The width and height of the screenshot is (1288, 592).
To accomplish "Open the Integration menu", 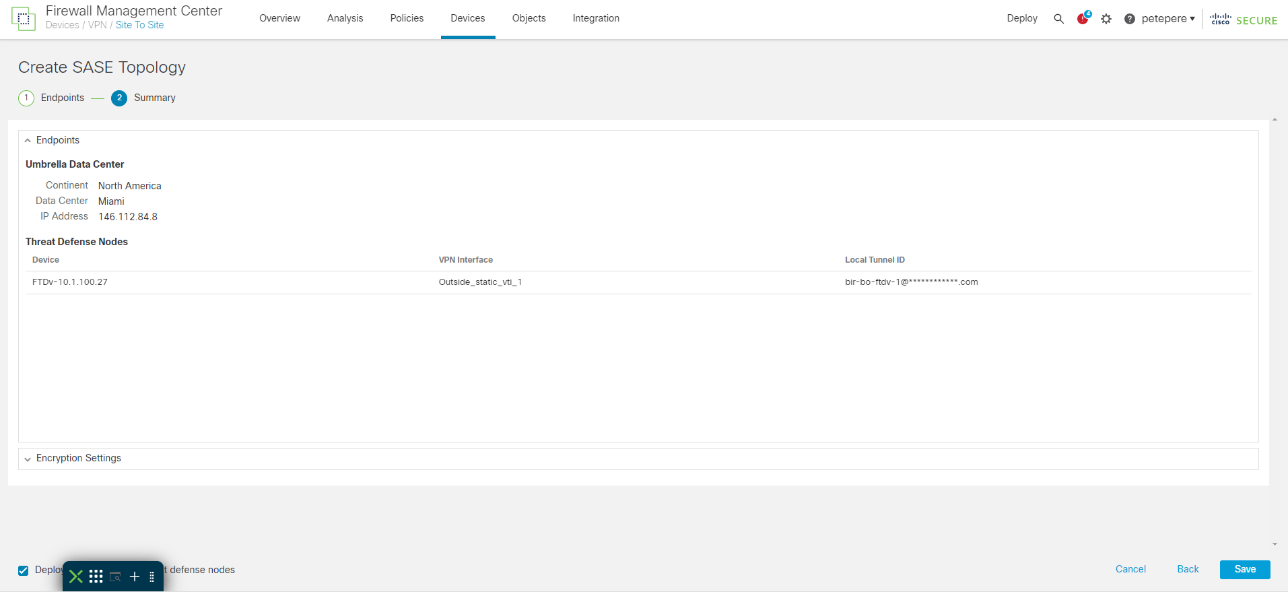I will tap(596, 18).
